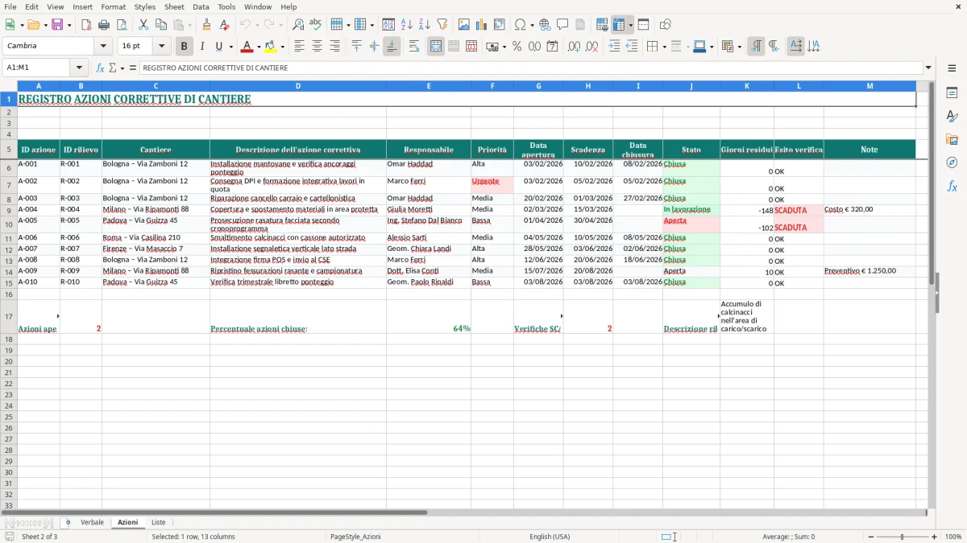Click the Clone Formatting paintbrush icon
This screenshot has height=543, width=967.
[x=207, y=25]
